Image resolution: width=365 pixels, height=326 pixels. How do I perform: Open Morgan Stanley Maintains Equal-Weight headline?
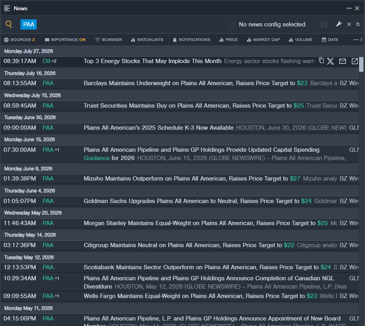click(206, 223)
